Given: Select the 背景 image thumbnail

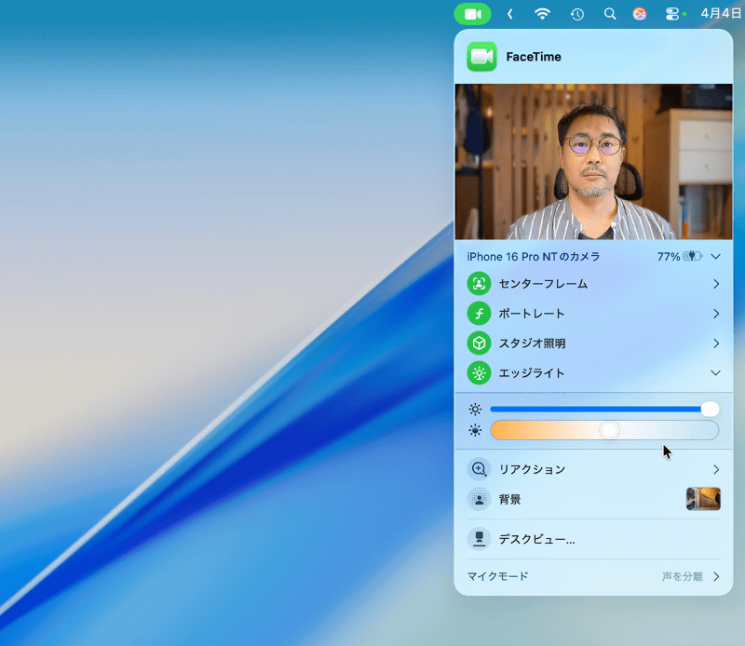Looking at the screenshot, I should [x=703, y=499].
